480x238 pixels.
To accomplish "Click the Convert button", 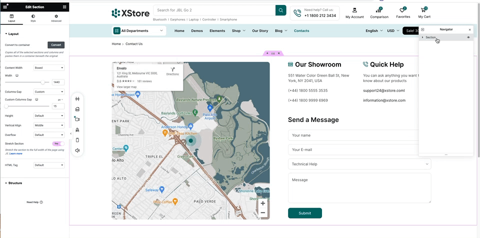I will click(56, 45).
